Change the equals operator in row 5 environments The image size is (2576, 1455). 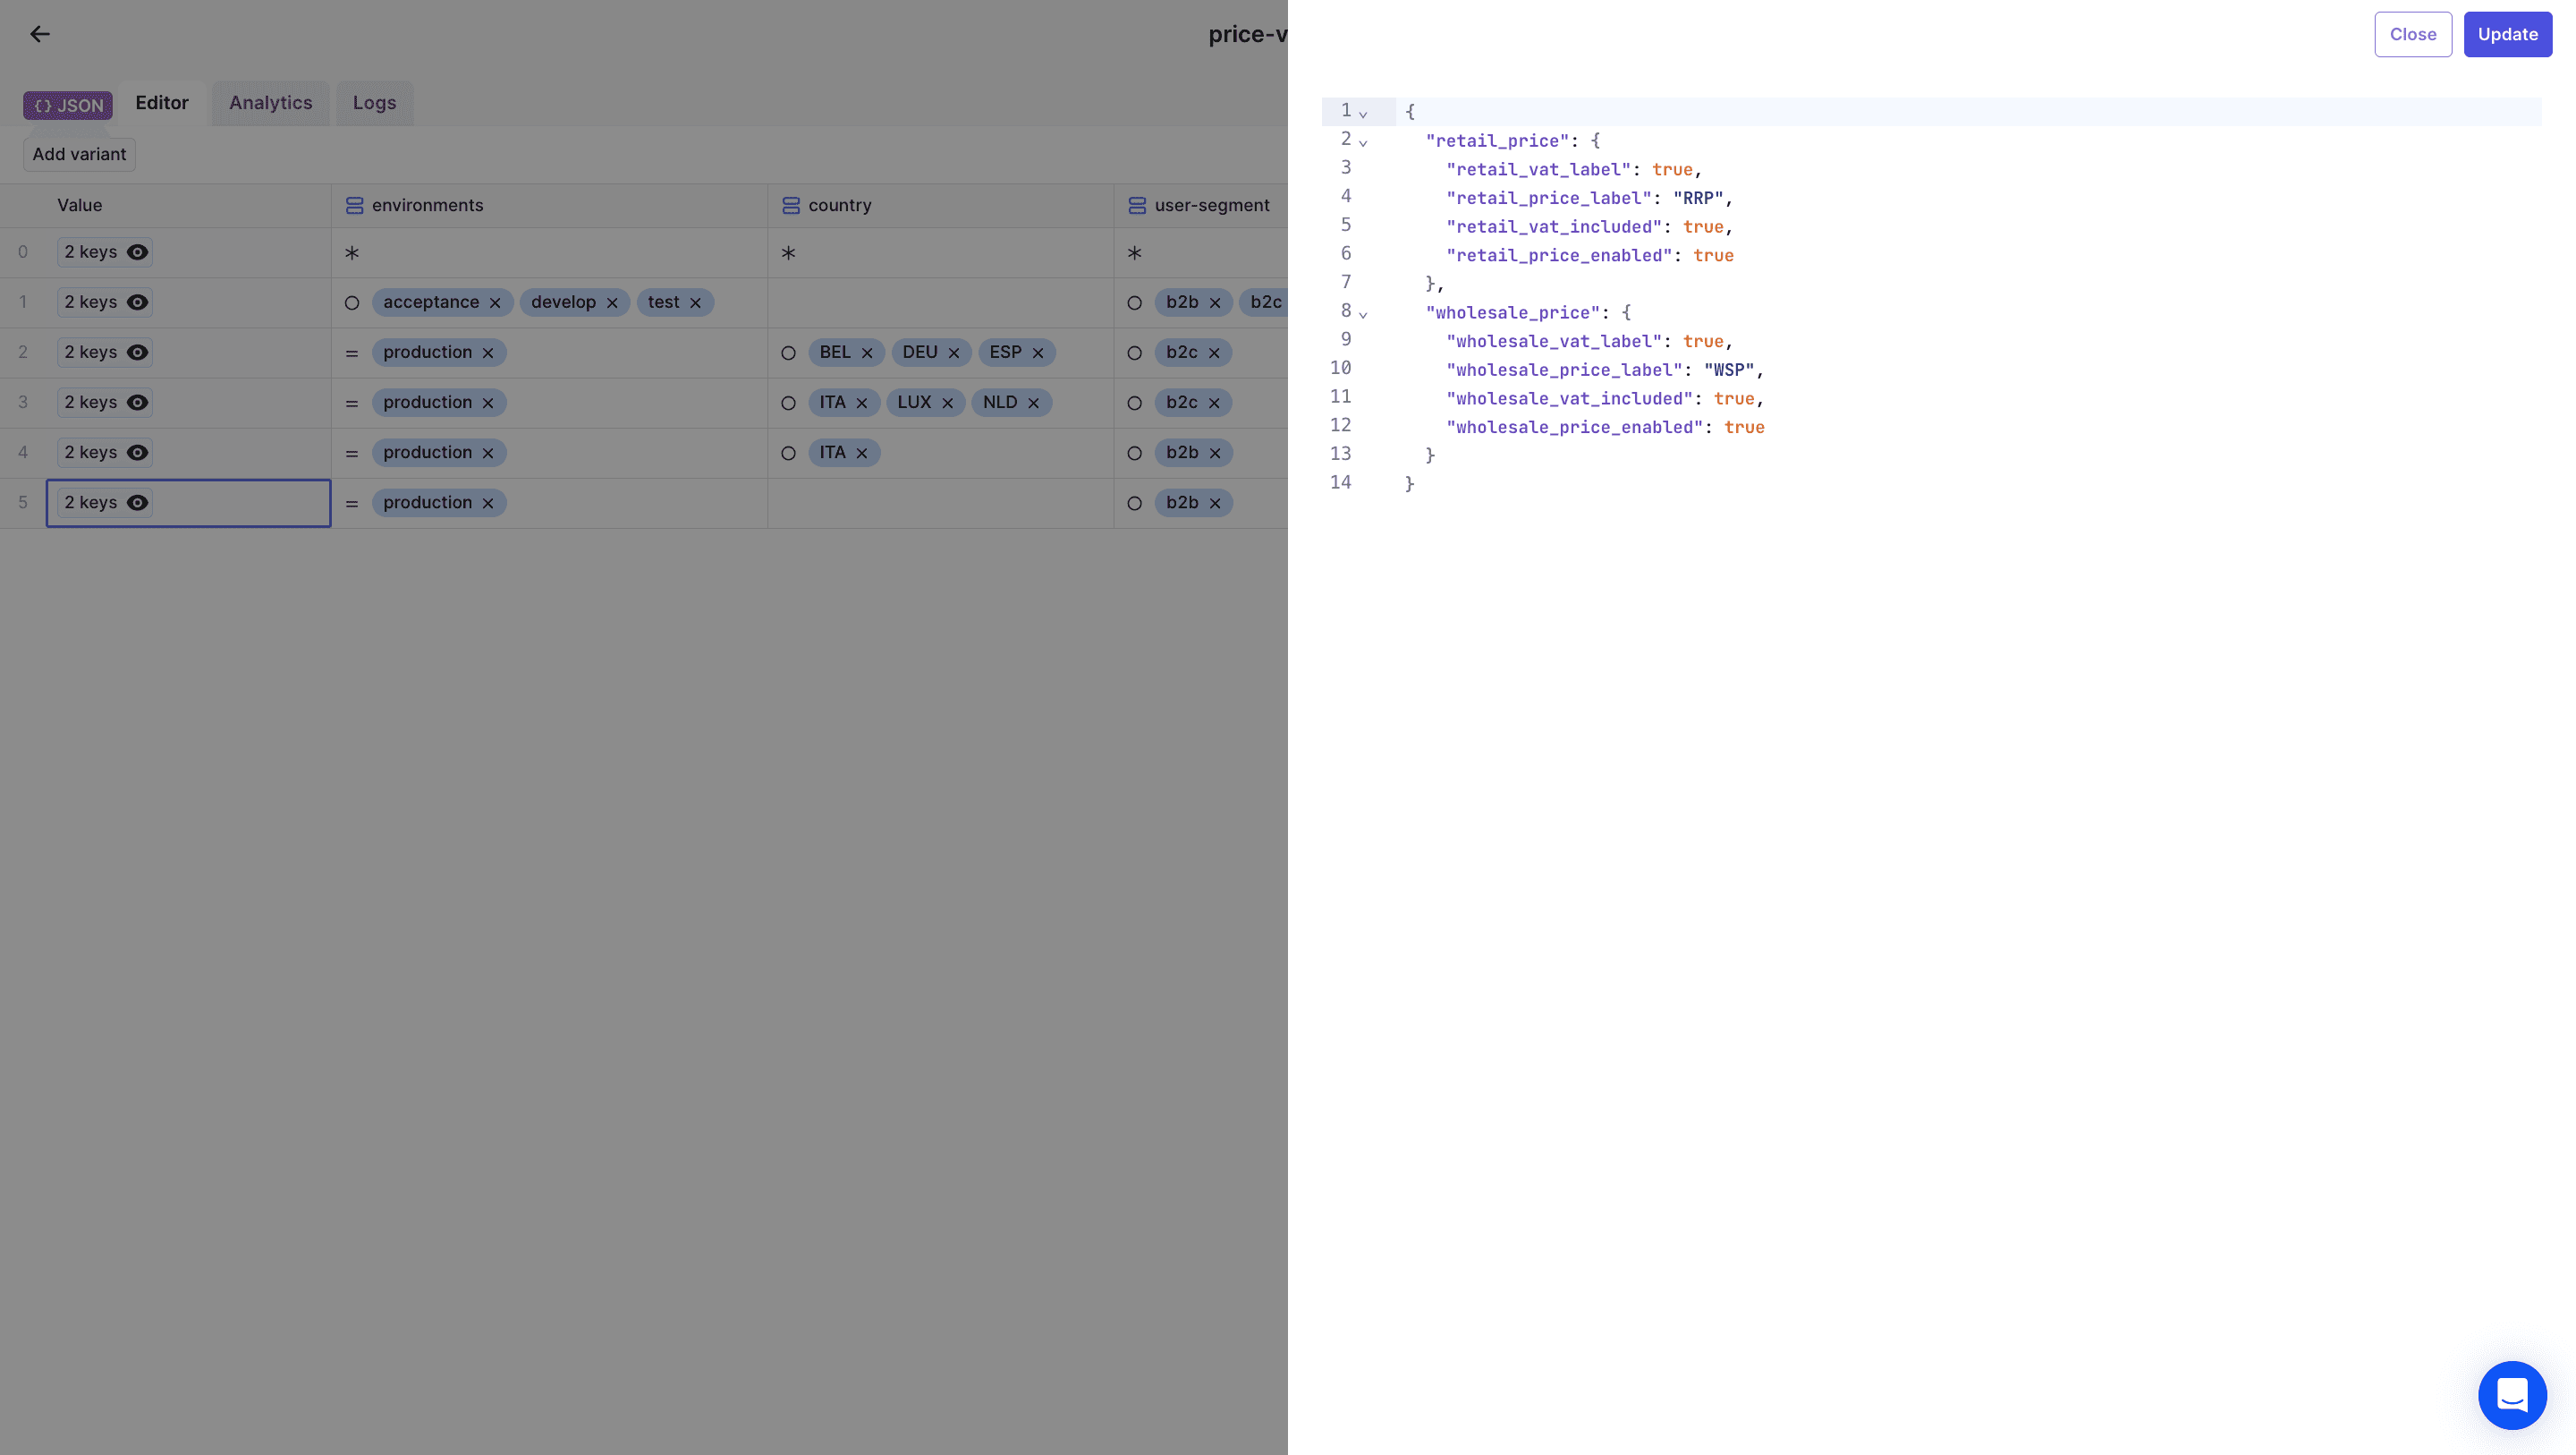[x=352, y=504]
